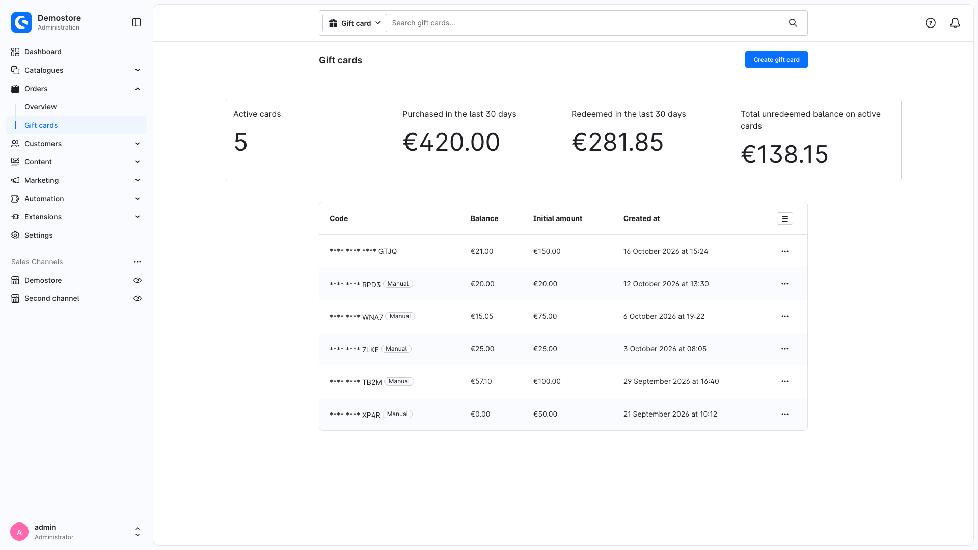Expand the Extensions menu chevron
978x550 pixels.
138,217
